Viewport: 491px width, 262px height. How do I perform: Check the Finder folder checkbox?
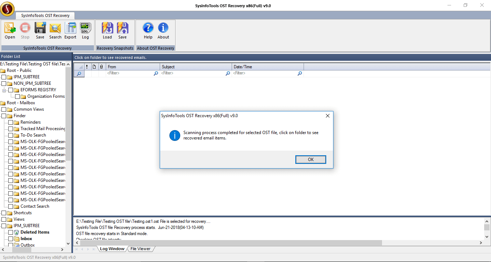pos(4,116)
